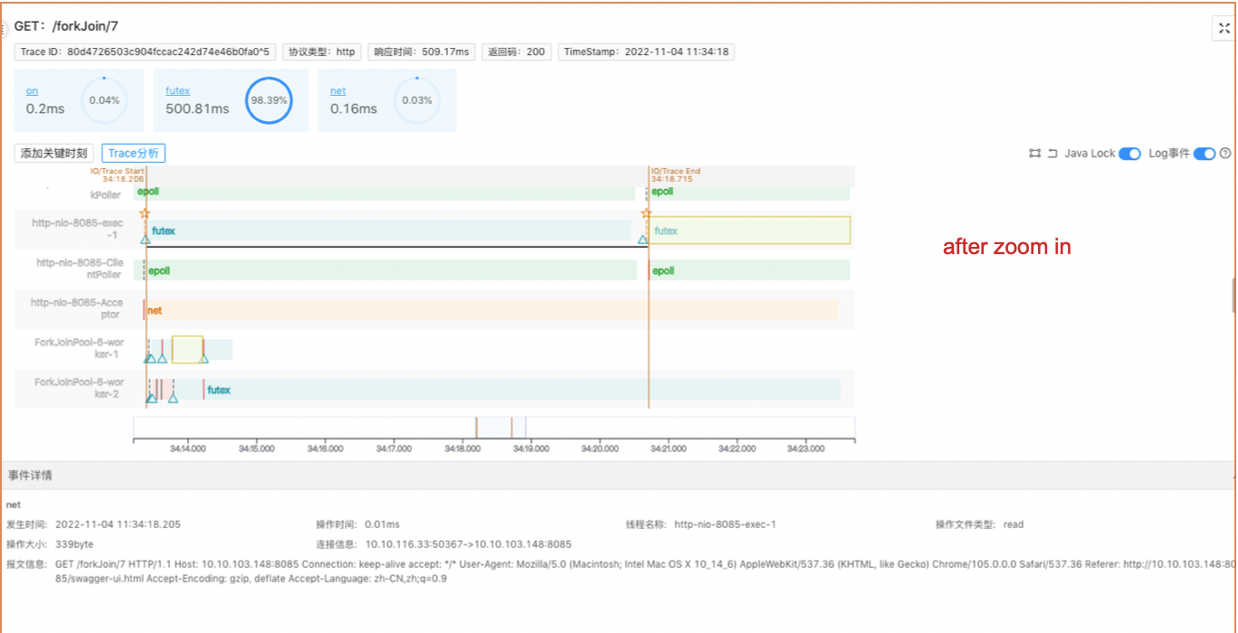Screen dimensions: 1238x633
Task: Toggle the Java Lock switch
Action: pos(1129,154)
